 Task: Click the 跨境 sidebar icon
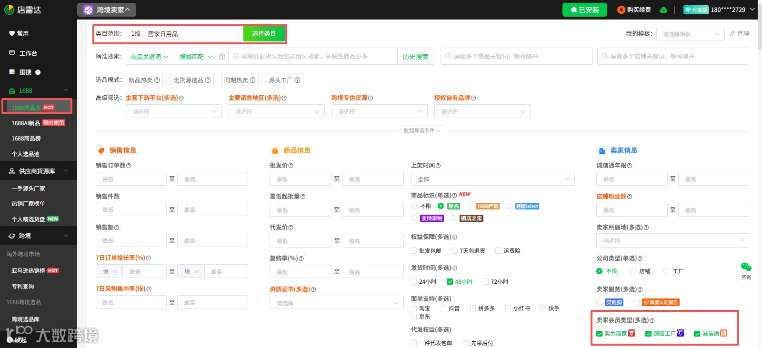12,236
